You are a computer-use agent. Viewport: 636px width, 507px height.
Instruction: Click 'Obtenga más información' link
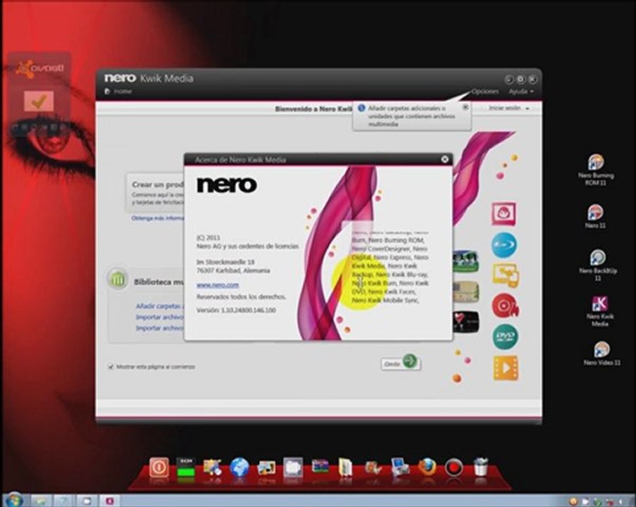pyautogui.click(x=157, y=218)
